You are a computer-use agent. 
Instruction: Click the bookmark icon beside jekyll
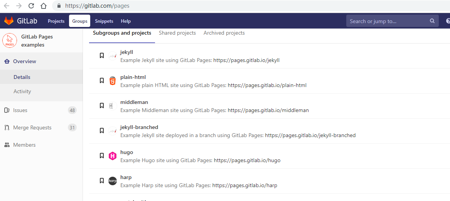tap(101, 55)
